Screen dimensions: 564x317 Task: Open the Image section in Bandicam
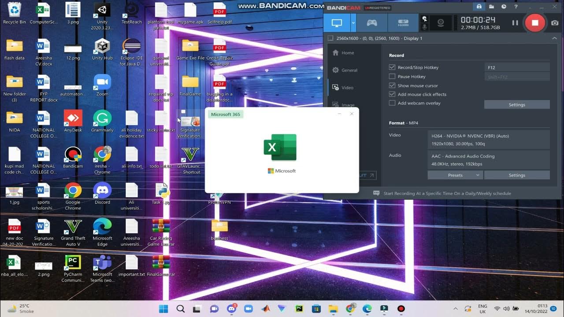343,105
